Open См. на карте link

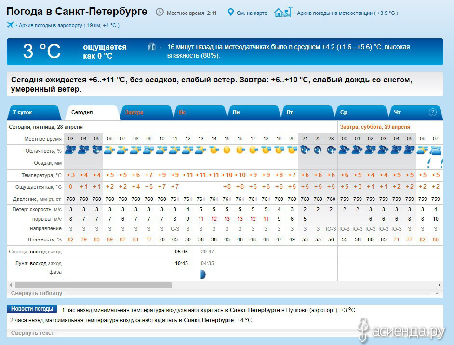pyautogui.click(x=252, y=13)
